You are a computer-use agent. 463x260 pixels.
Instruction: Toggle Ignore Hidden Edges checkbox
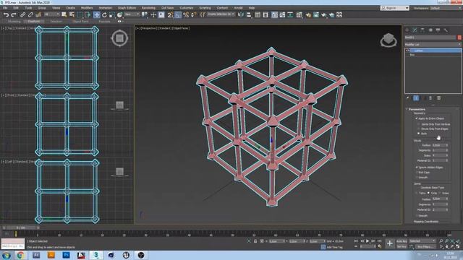coord(417,168)
